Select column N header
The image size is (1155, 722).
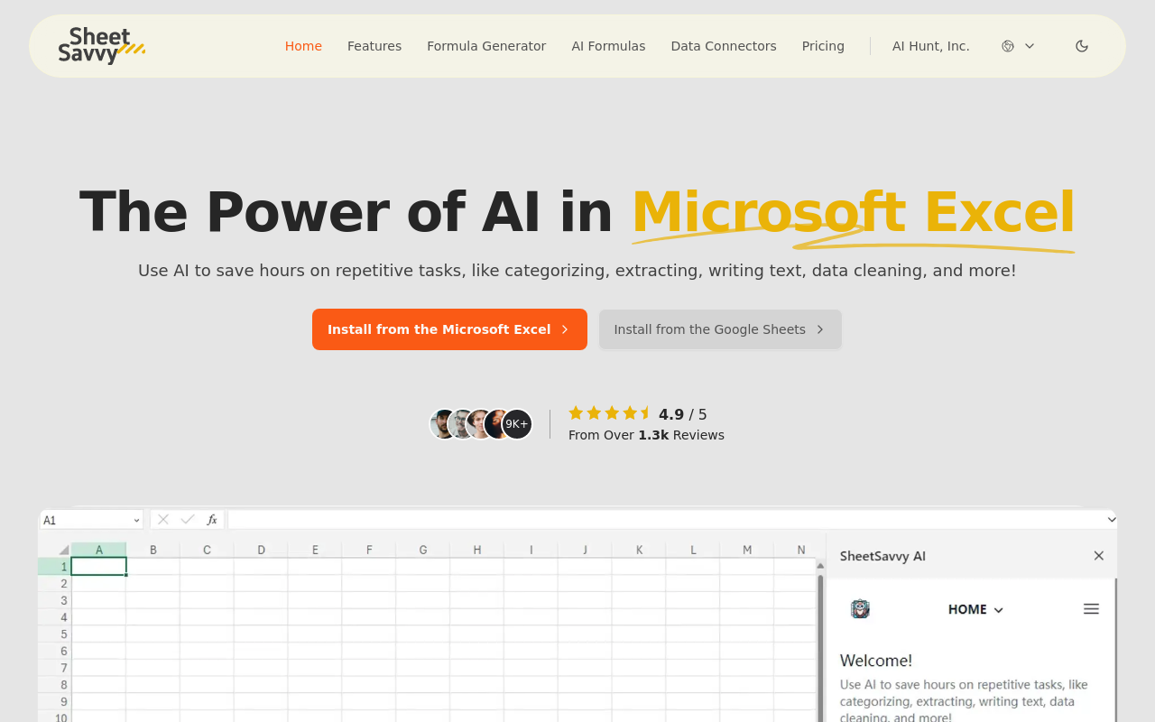[800, 550]
